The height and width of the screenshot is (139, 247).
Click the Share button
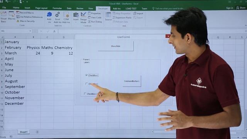point(241,8)
